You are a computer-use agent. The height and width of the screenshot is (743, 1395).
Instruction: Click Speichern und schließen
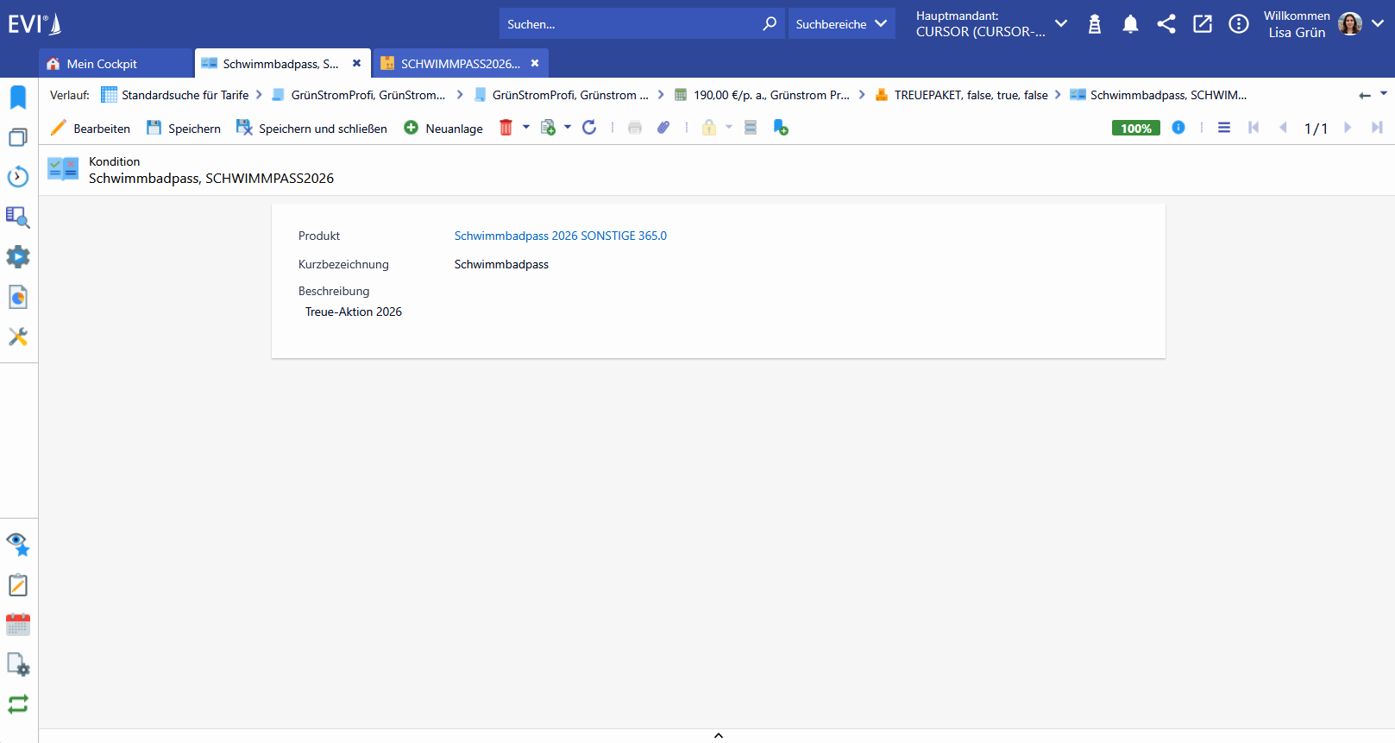pyautogui.click(x=311, y=129)
